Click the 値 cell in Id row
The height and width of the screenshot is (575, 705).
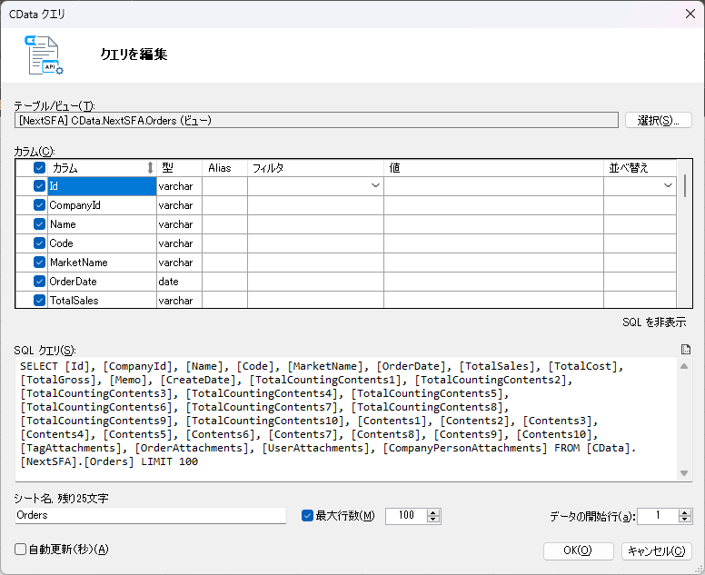(493, 186)
